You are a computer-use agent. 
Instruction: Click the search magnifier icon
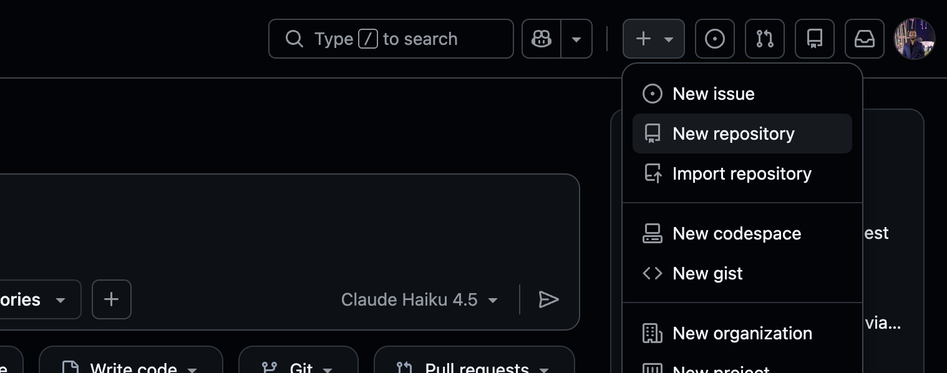(294, 39)
